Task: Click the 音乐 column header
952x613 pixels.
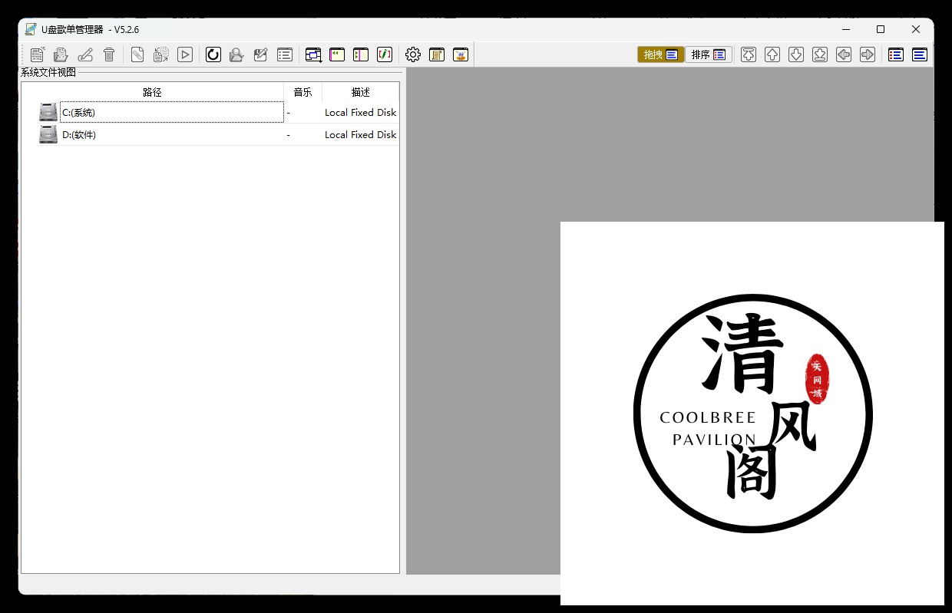Action: click(302, 92)
